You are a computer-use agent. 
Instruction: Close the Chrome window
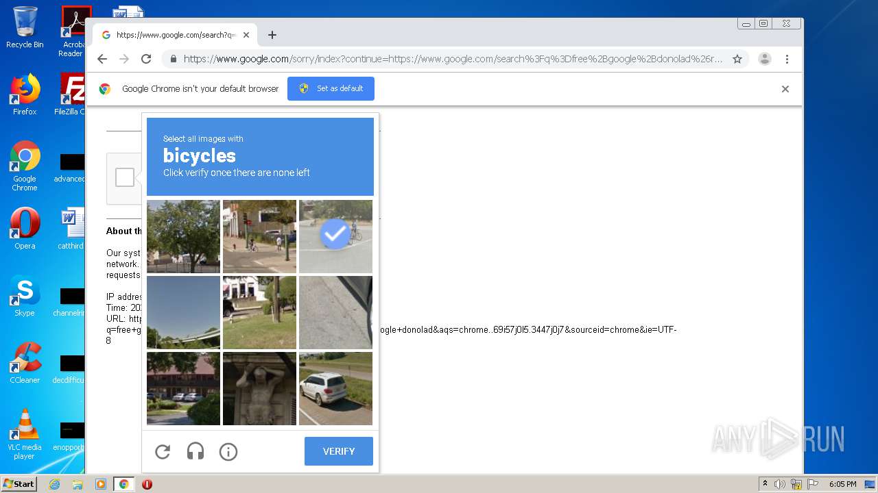pos(786,23)
